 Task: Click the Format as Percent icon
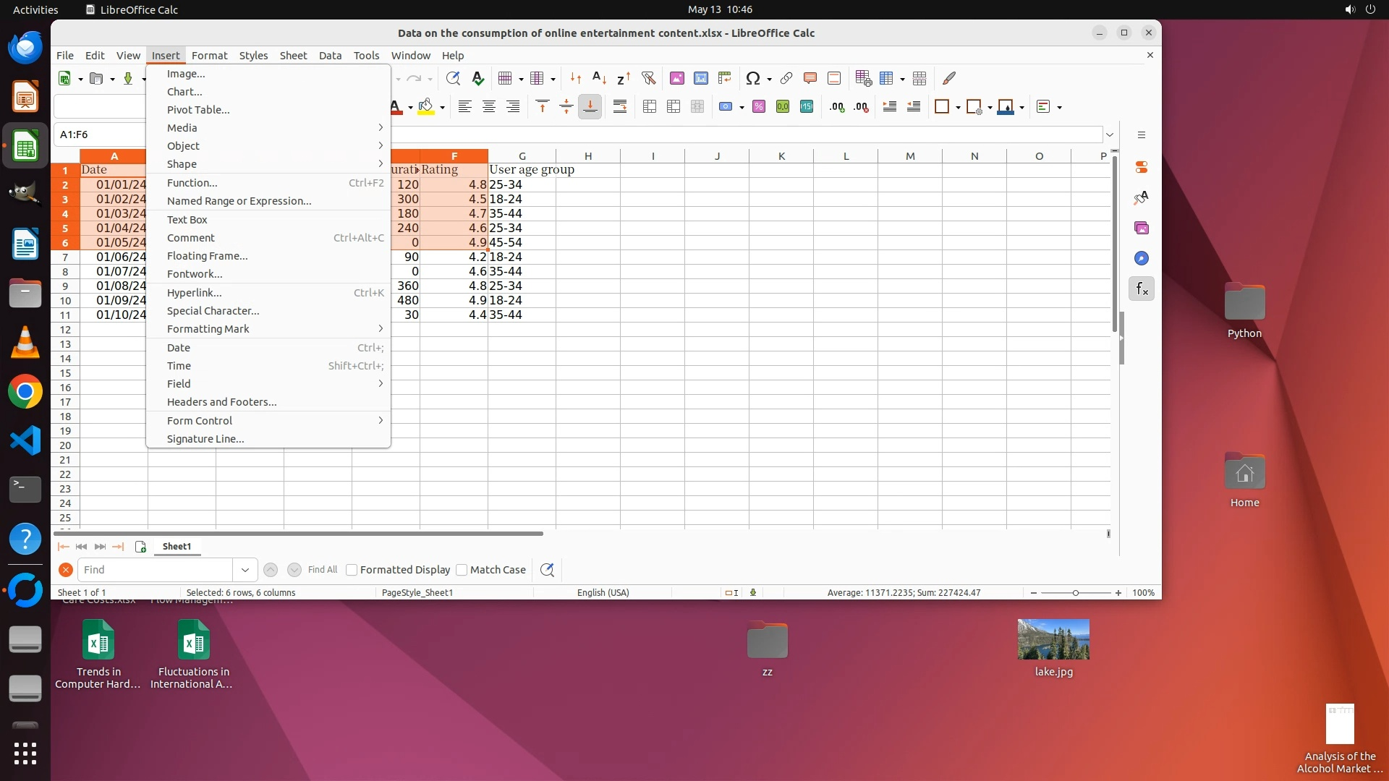pyautogui.click(x=759, y=107)
